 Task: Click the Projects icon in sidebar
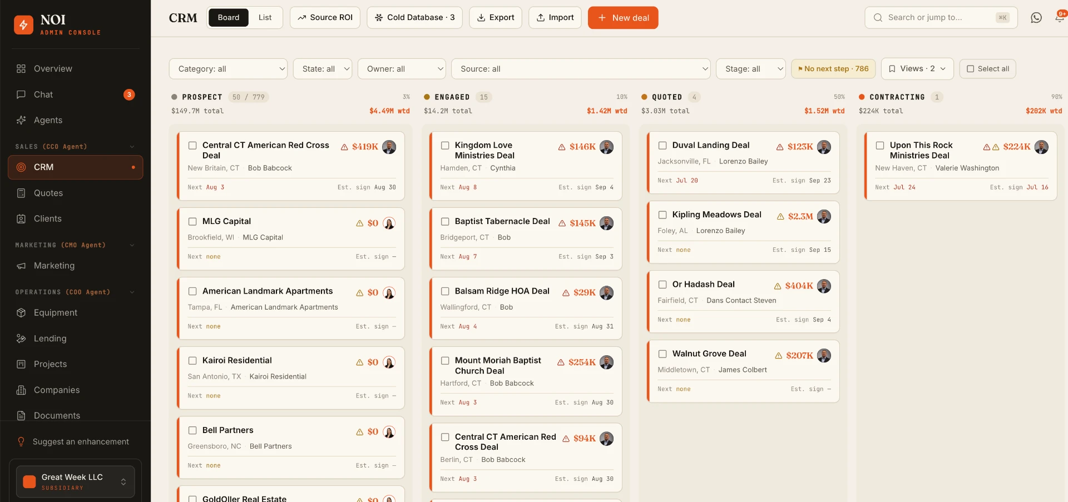coord(21,364)
